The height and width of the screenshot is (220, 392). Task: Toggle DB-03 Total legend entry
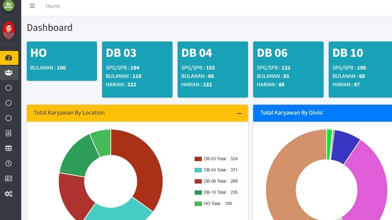pos(216,159)
